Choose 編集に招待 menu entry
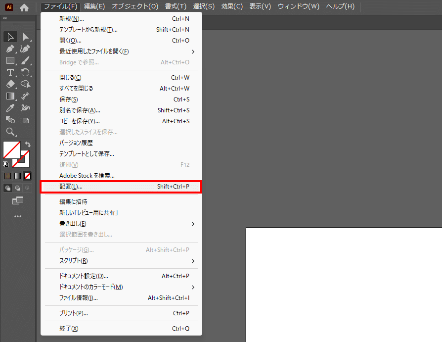Image resolution: width=442 pixels, height=342 pixels. [x=121, y=202]
